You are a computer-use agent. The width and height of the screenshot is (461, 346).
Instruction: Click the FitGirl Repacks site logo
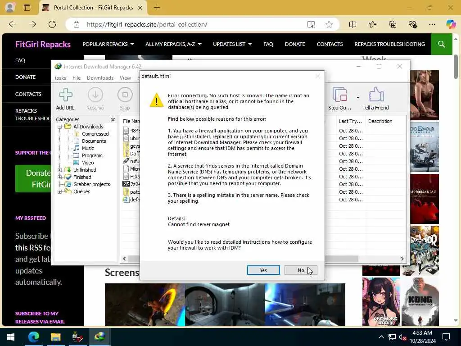[x=43, y=44]
